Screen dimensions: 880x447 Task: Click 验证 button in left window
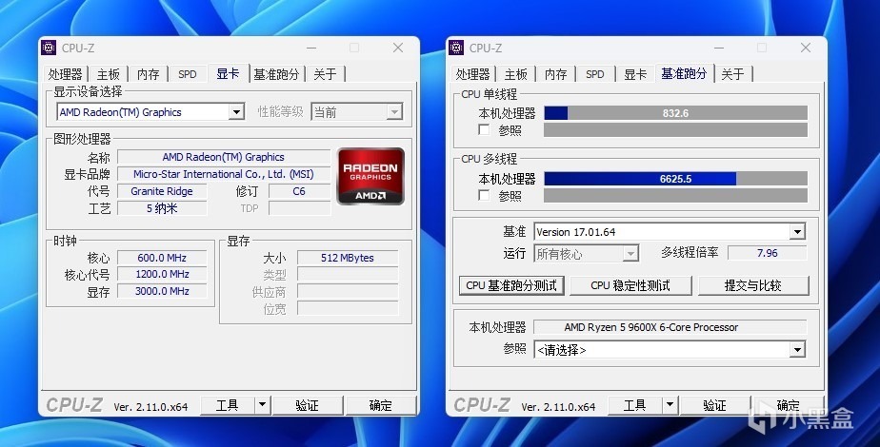[x=307, y=405]
